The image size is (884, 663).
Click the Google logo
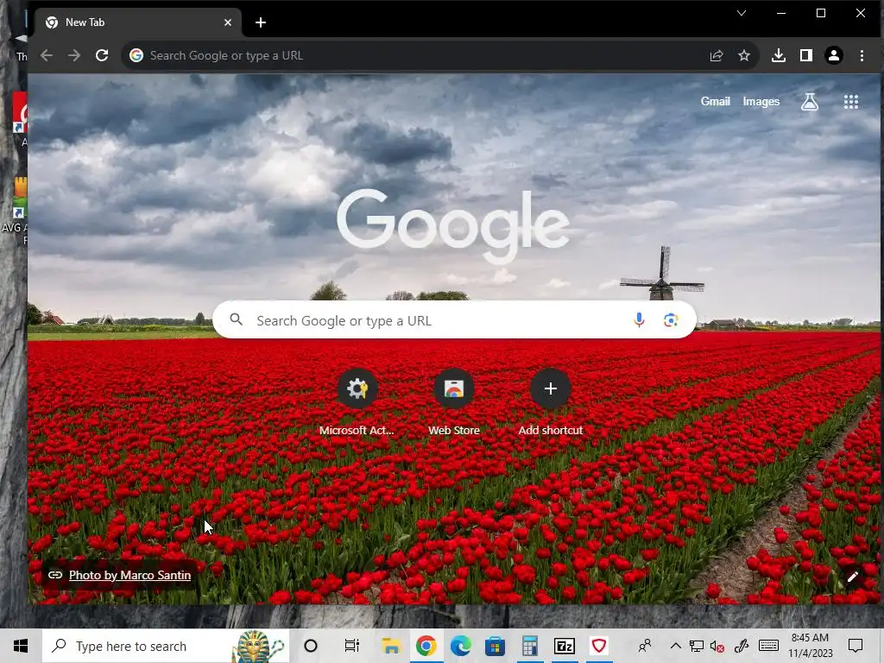(x=452, y=225)
